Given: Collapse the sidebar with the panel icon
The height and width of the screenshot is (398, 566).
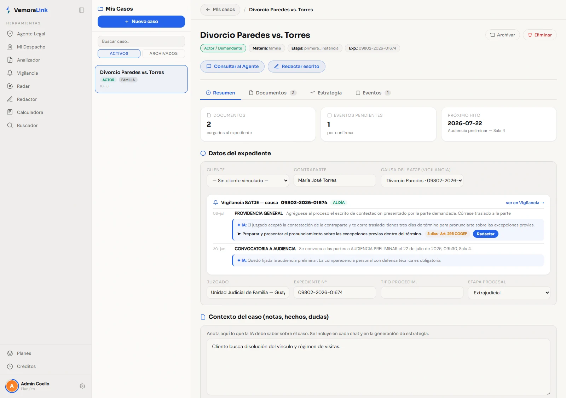Looking at the screenshot, I should 81,10.
